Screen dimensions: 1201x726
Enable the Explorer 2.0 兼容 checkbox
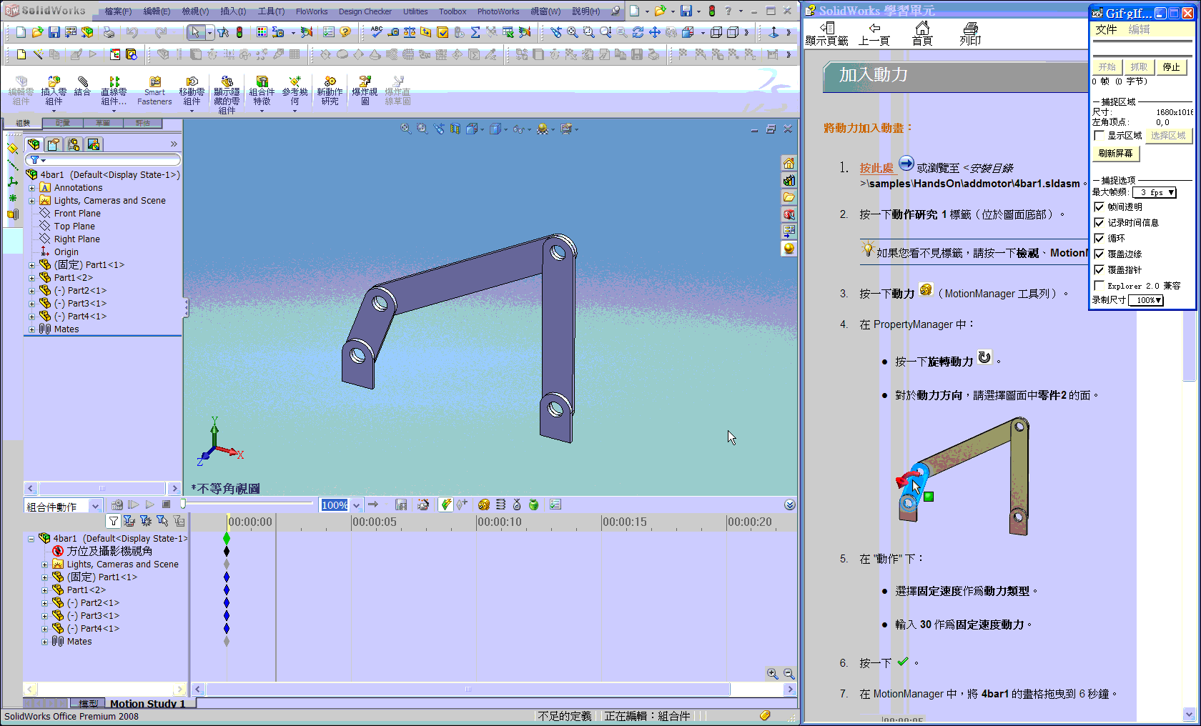tap(1098, 285)
